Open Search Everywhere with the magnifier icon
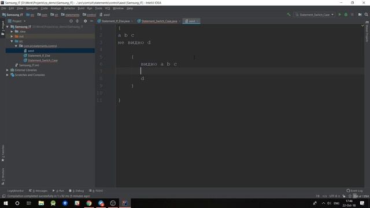The height and width of the screenshot is (208, 370). pyautogui.click(x=366, y=14)
